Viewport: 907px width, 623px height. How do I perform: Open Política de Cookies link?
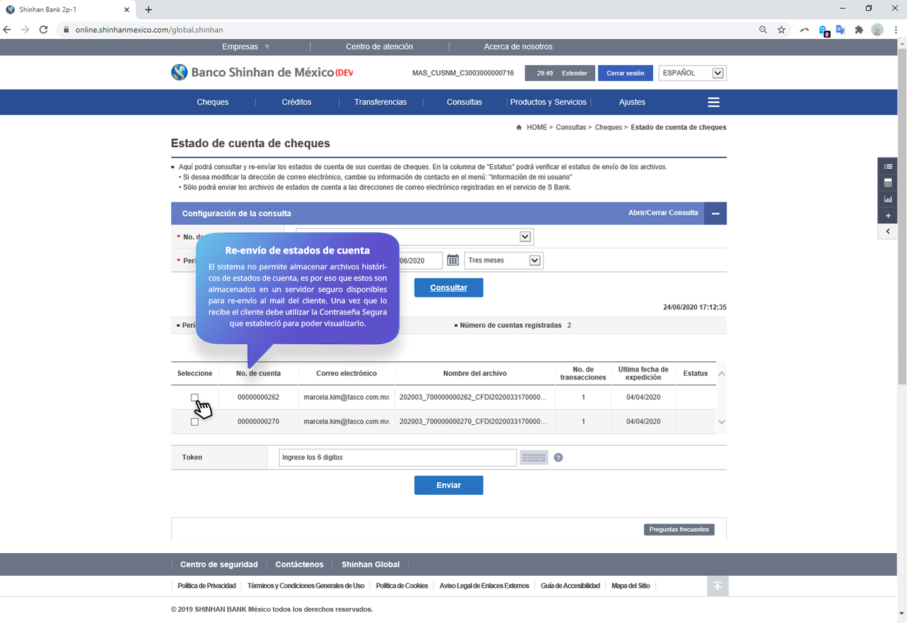pyautogui.click(x=402, y=586)
